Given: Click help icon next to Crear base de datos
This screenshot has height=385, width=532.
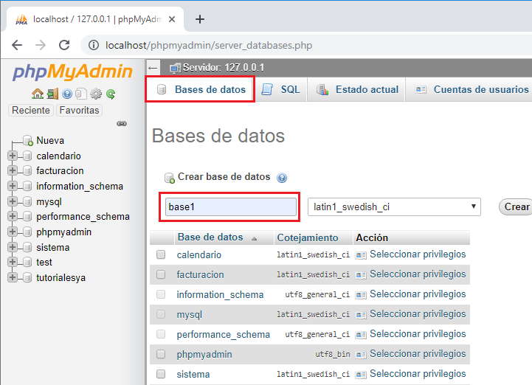Looking at the screenshot, I should coord(282,178).
